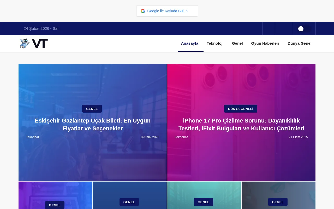This screenshot has width=334, height=209.
Task: Open the iPhone 17 Pro çizilme sorunu article
Action: coord(241,125)
